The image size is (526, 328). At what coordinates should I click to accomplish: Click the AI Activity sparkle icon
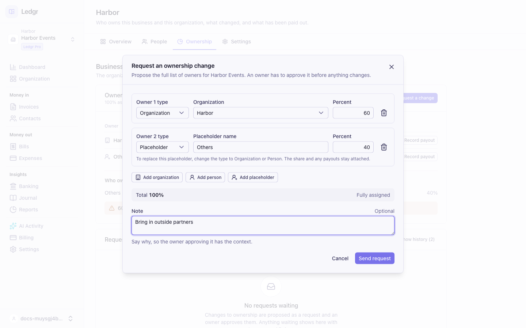coord(13,226)
